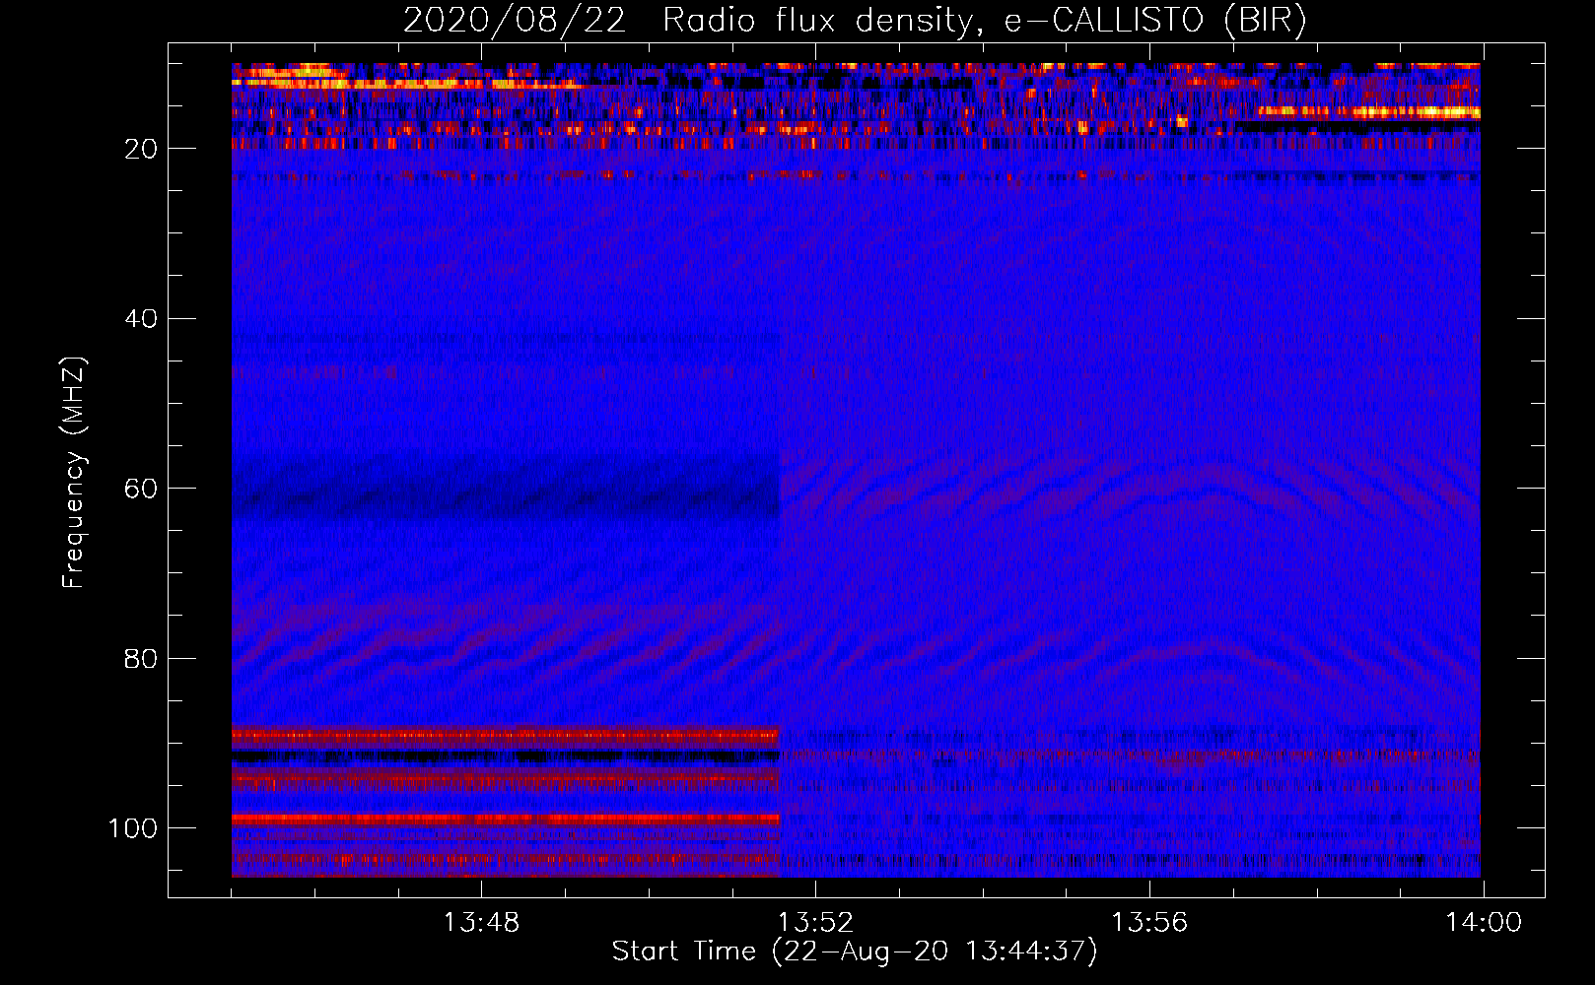Click the "Start Time (22-Aug-20 13:44:37)" label
The image size is (1595, 985).
pos(855,952)
